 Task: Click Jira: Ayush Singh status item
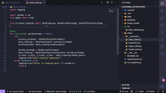point(15,91)
